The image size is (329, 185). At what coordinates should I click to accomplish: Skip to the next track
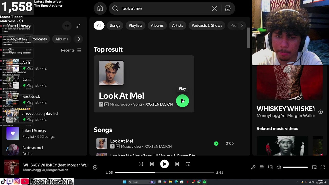pos(177,164)
